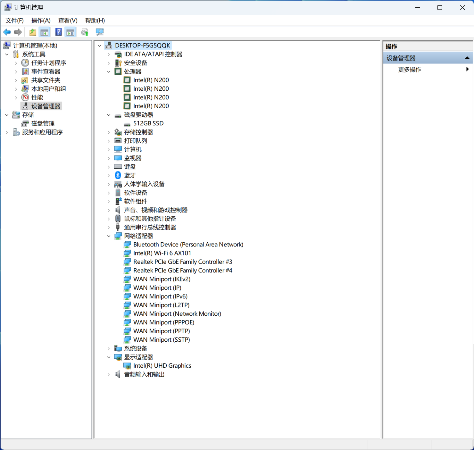Collapse the 设备管理器 section in the actions pane
The height and width of the screenshot is (450, 474).
[467, 58]
